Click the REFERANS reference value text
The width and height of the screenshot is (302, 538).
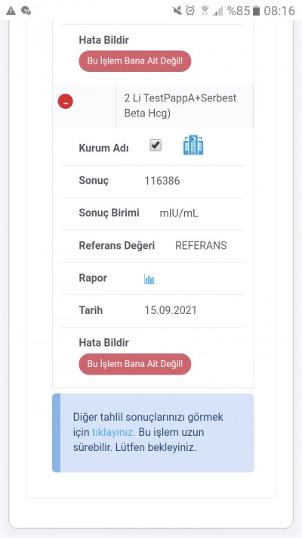click(x=201, y=246)
